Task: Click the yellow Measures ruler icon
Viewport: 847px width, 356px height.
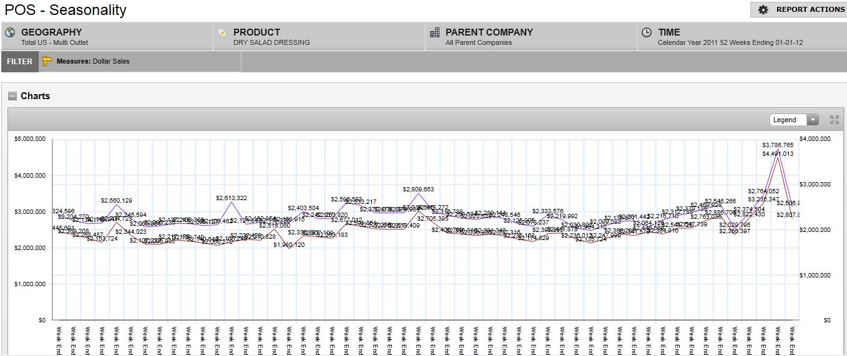Action: point(47,61)
